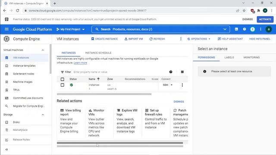The image size is (276, 155).
Task: Open SSH connection options arrow
Action: point(172,85)
